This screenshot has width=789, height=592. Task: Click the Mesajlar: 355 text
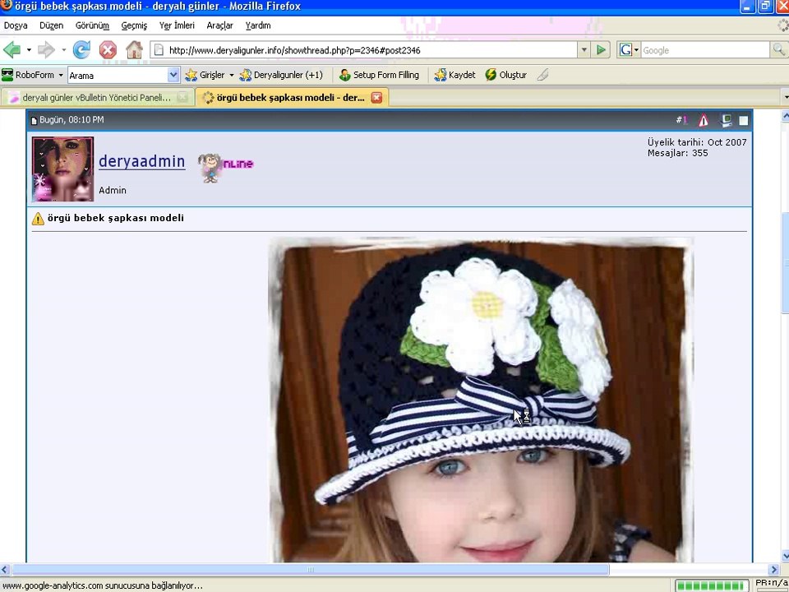(677, 153)
